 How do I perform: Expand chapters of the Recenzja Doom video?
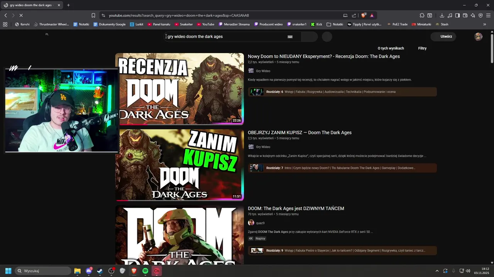point(342,92)
